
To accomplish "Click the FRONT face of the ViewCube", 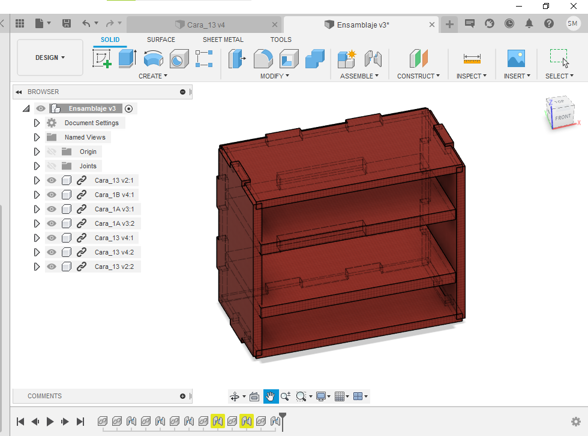I will coord(563,117).
